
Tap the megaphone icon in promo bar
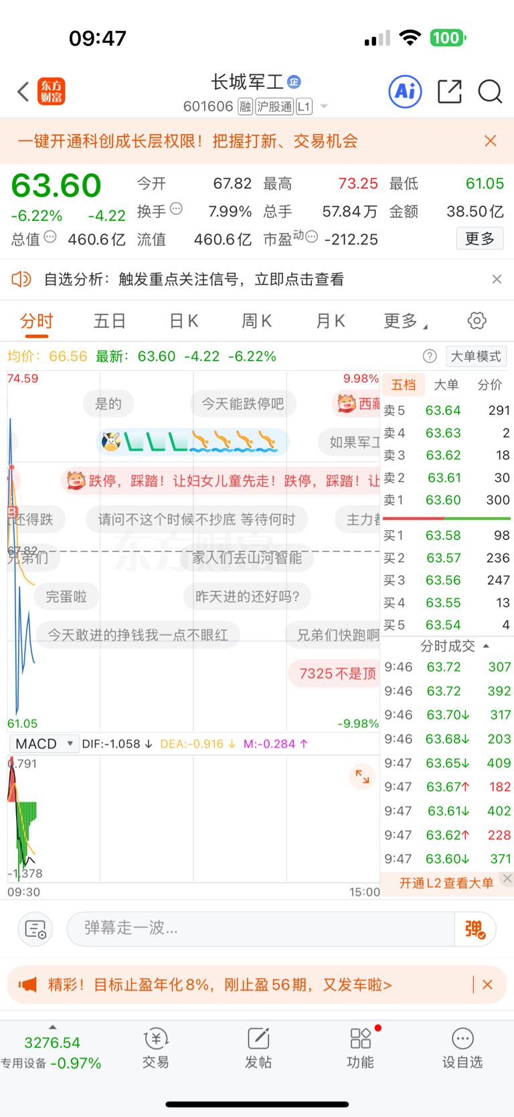click(27, 984)
